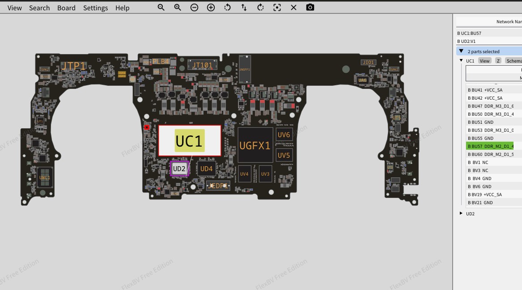Click the circled plus icon
522x290 pixels.
[x=211, y=7]
